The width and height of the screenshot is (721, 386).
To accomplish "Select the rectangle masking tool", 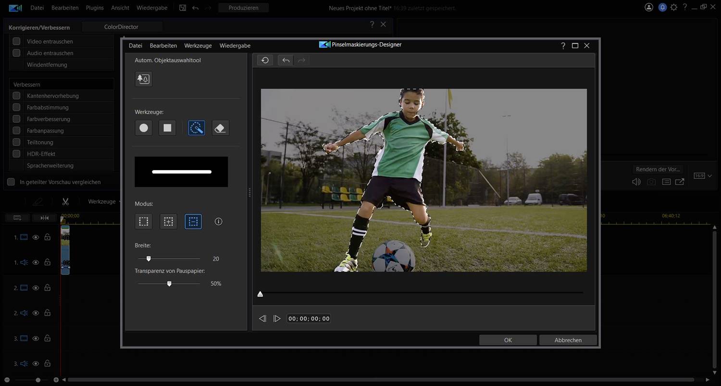I will 167,128.
